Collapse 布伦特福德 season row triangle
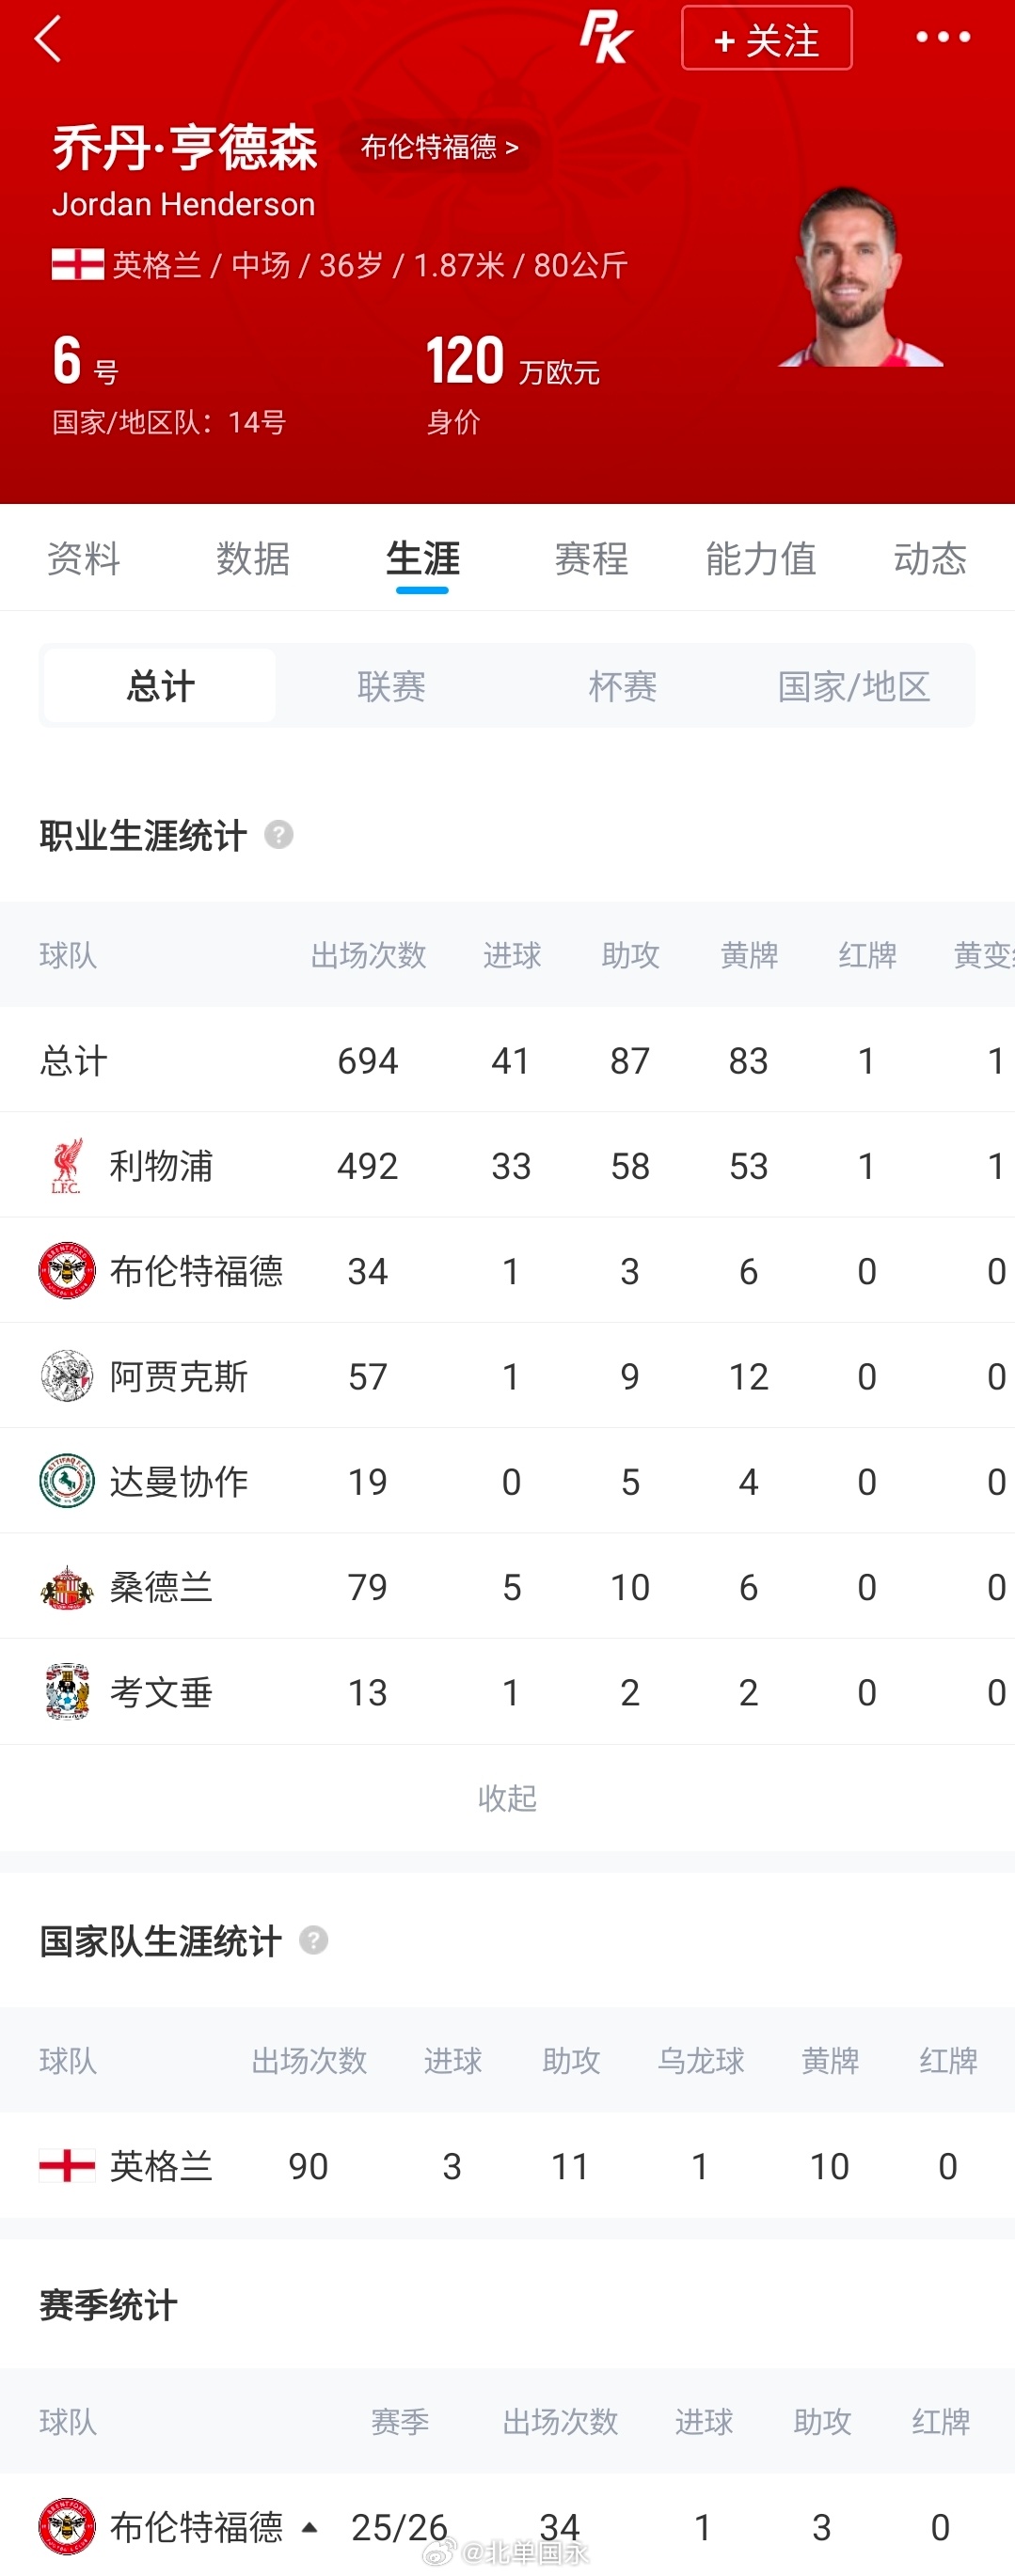 click(x=309, y=2527)
